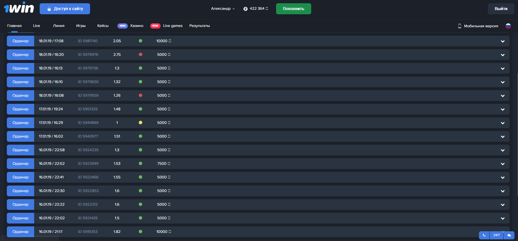Viewport: 518px width, 241px height.
Task: Expand the bet row ID 5921439
Action: (503, 218)
